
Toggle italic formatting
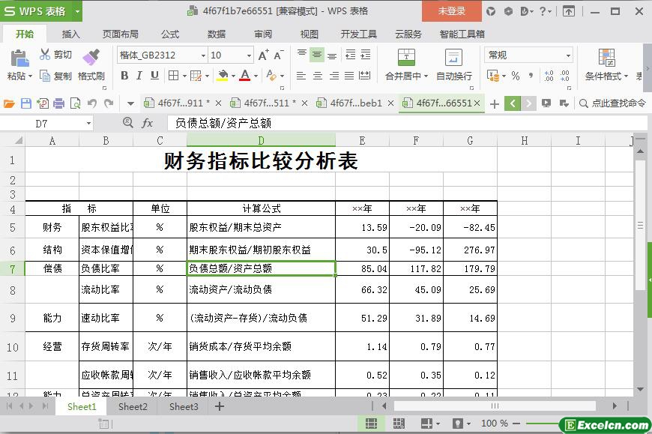pyautogui.click(x=139, y=76)
